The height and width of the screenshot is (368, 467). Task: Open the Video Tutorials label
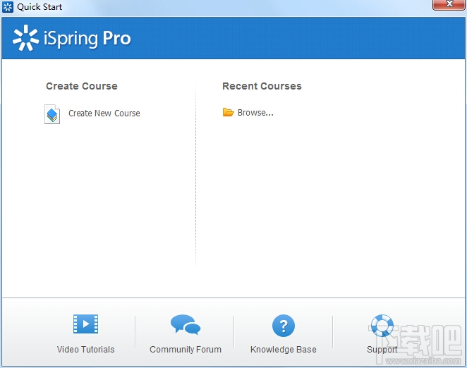click(86, 349)
